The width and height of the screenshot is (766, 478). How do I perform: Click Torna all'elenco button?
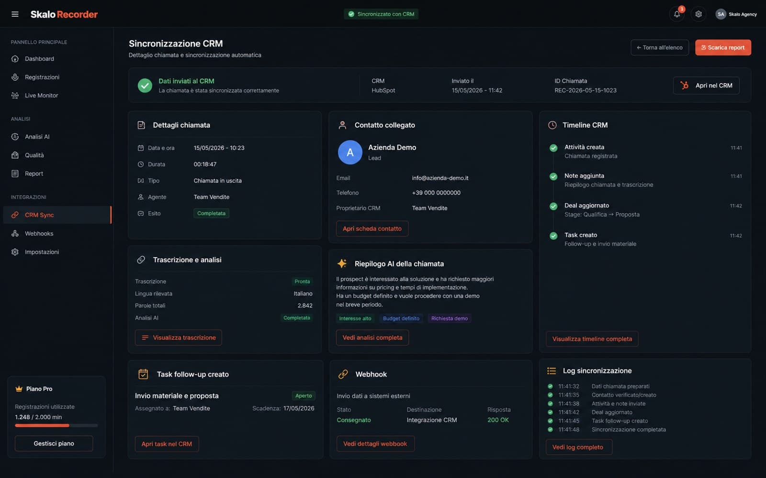[x=660, y=47]
